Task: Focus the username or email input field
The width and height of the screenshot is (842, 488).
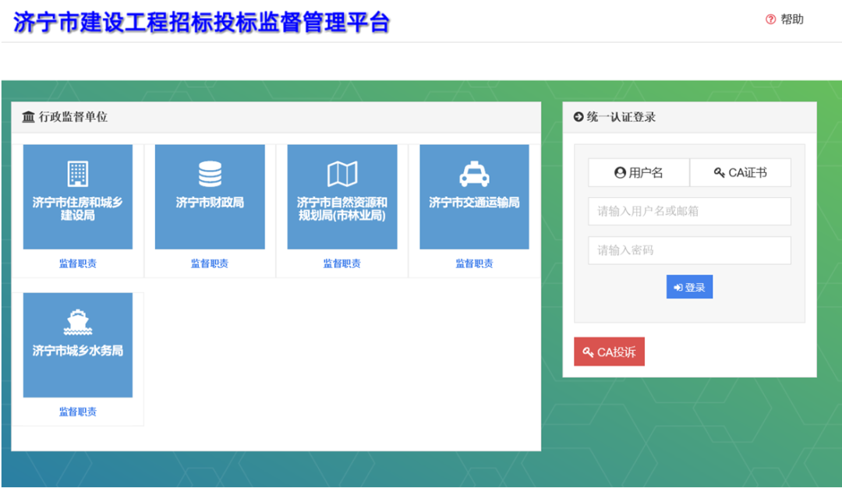Action: coord(689,211)
